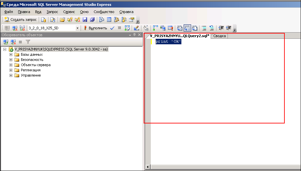Click the Disconnect icon in the query toolbar
This screenshot has width=301, height=171.
tap(15, 28)
